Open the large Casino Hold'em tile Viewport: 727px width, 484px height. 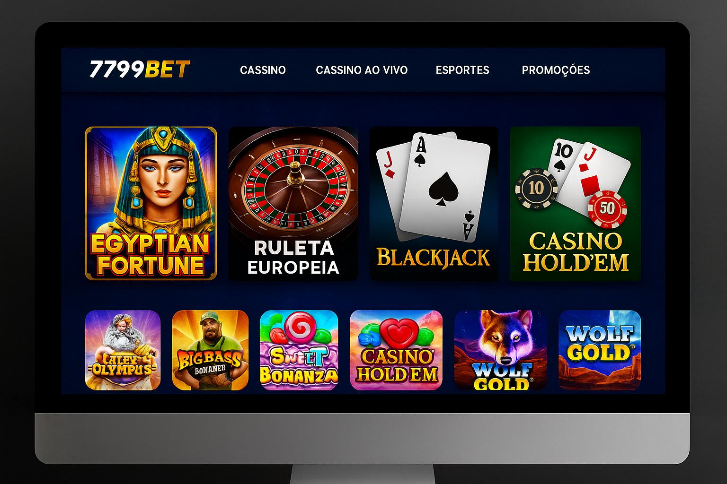coord(575,203)
